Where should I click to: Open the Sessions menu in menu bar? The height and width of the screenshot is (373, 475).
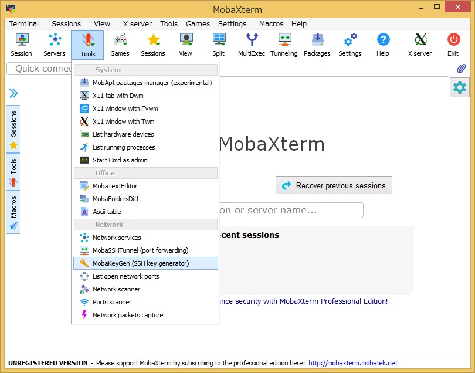point(66,23)
